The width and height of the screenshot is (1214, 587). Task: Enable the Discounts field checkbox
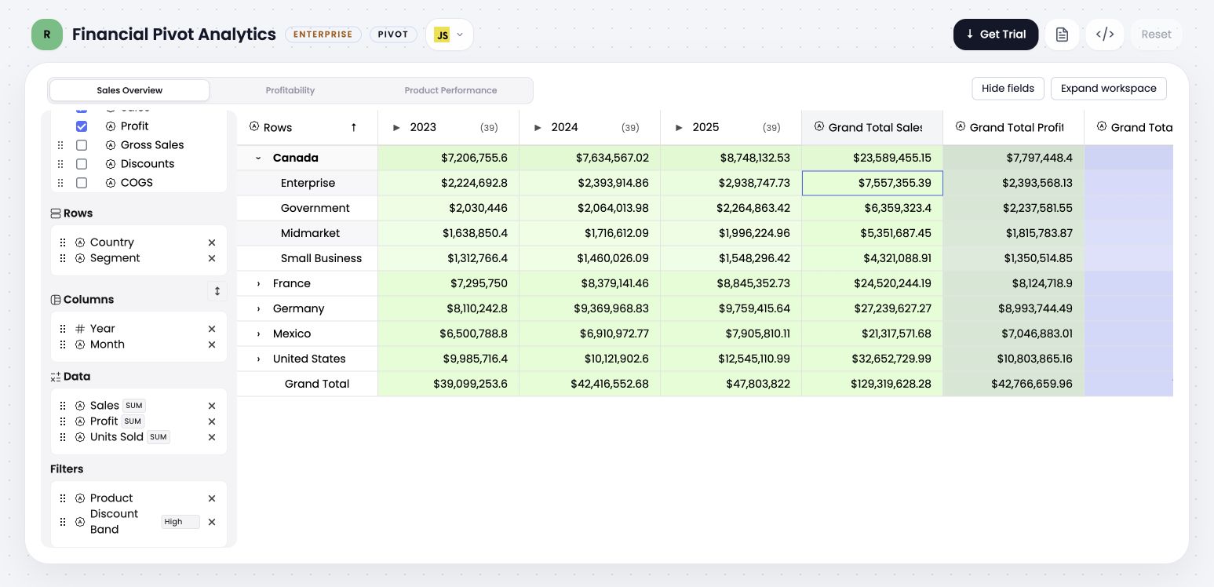click(x=82, y=164)
